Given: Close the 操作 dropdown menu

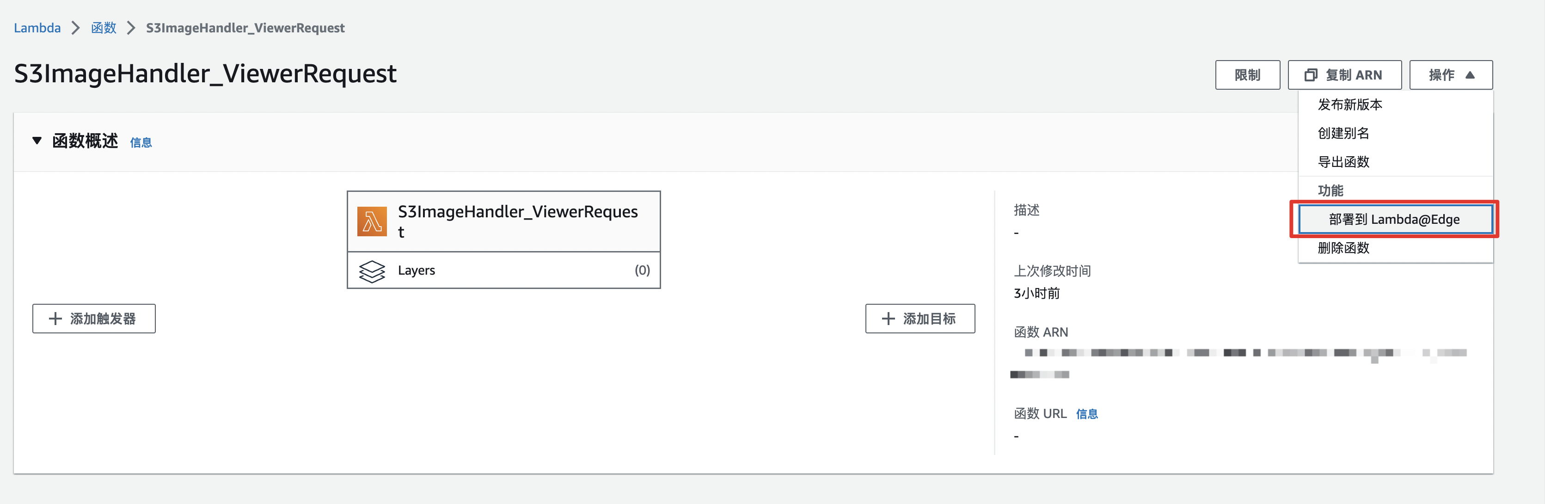Looking at the screenshot, I should tap(1450, 75).
